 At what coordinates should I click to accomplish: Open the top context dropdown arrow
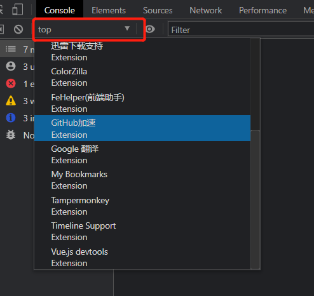click(127, 29)
